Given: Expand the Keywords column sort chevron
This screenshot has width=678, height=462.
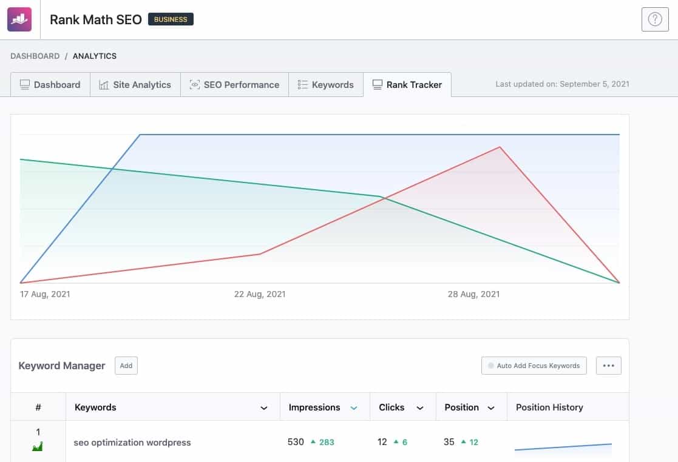Looking at the screenshot, I should (x=264, y=408).
